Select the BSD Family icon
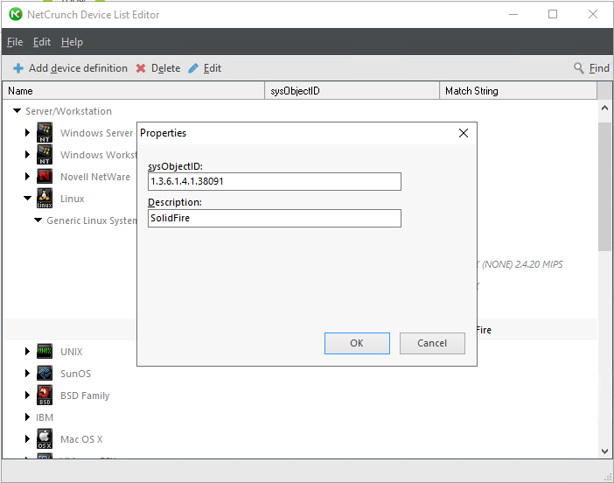Screen dimensions: 614x483 point(45,395)
